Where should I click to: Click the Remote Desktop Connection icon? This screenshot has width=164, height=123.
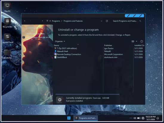click(55, 54)
